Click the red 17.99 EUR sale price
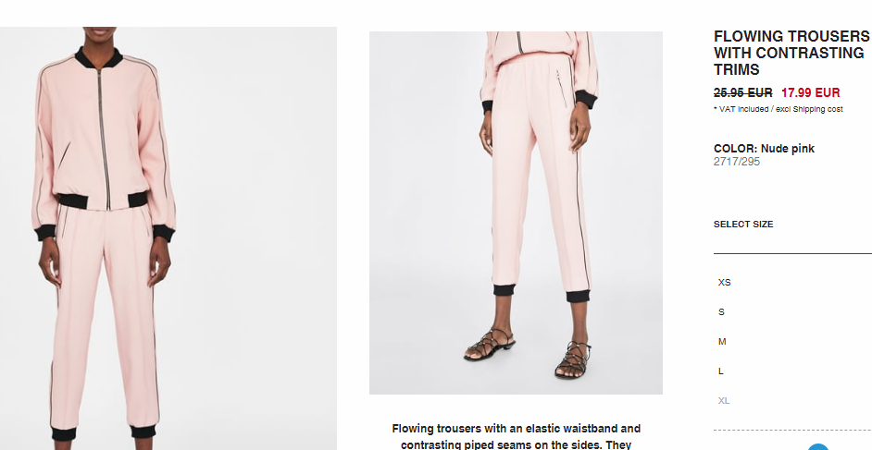The image size is (872, 450). 810,92
